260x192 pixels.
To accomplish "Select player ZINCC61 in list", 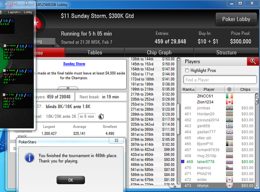I will pyautogui.click(x=205, y=96).
